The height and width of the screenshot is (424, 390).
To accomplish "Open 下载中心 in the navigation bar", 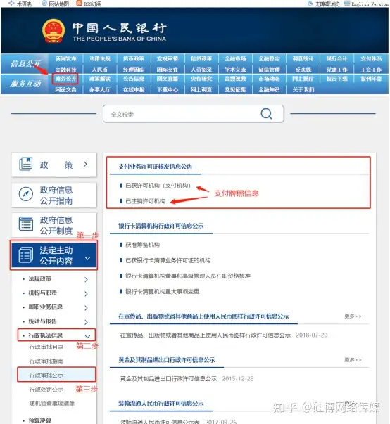I will (x=168, y=89).
